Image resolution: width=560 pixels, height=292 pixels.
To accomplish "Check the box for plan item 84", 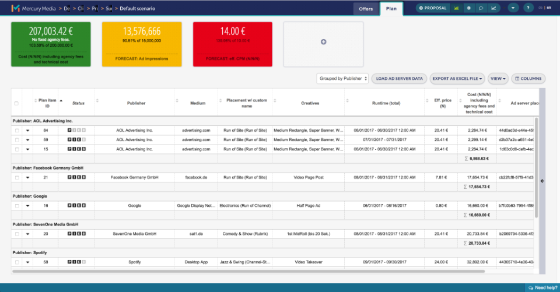I will click(17, 131).
